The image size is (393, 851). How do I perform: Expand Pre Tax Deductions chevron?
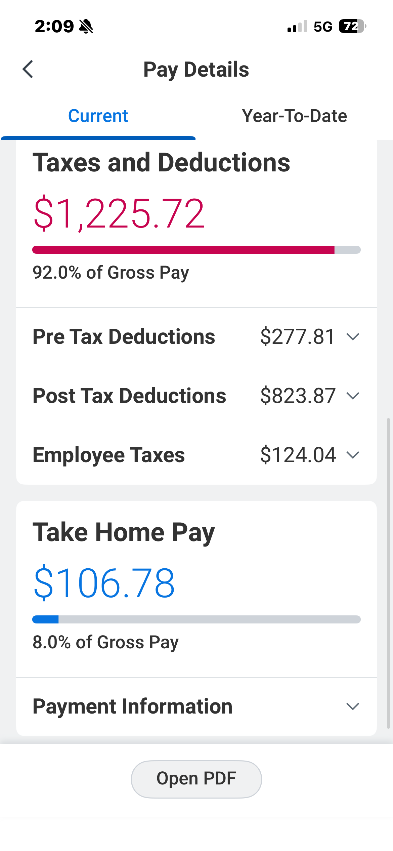click(x=353, y=337)
